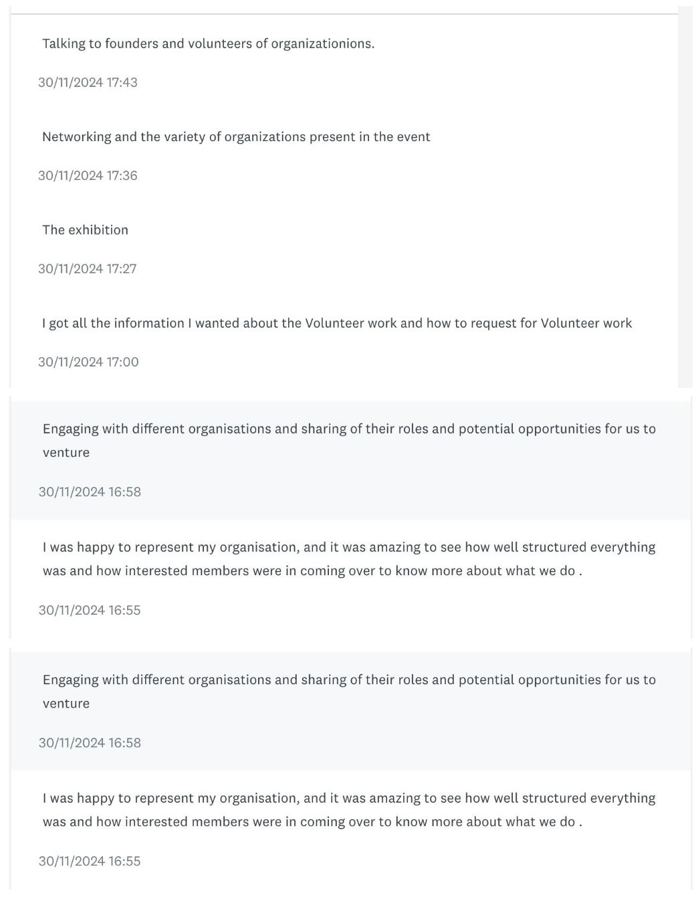Screen dimensions: 698x919
Task: Click the first 30/11/2024 16:55 timestamp
Action: (90, 610)
